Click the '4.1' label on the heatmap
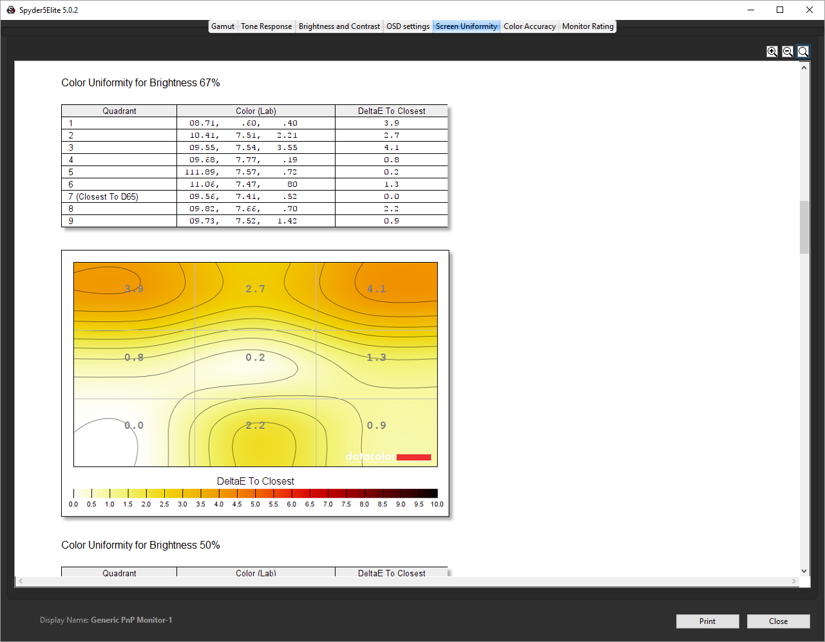825x642 pixels. (377, 289)
